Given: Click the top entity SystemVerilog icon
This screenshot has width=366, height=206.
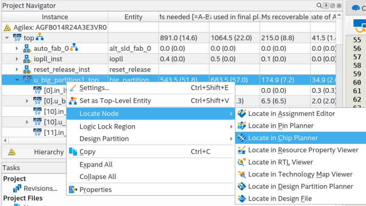Looking at the screenshot, I should click(17, 38).
